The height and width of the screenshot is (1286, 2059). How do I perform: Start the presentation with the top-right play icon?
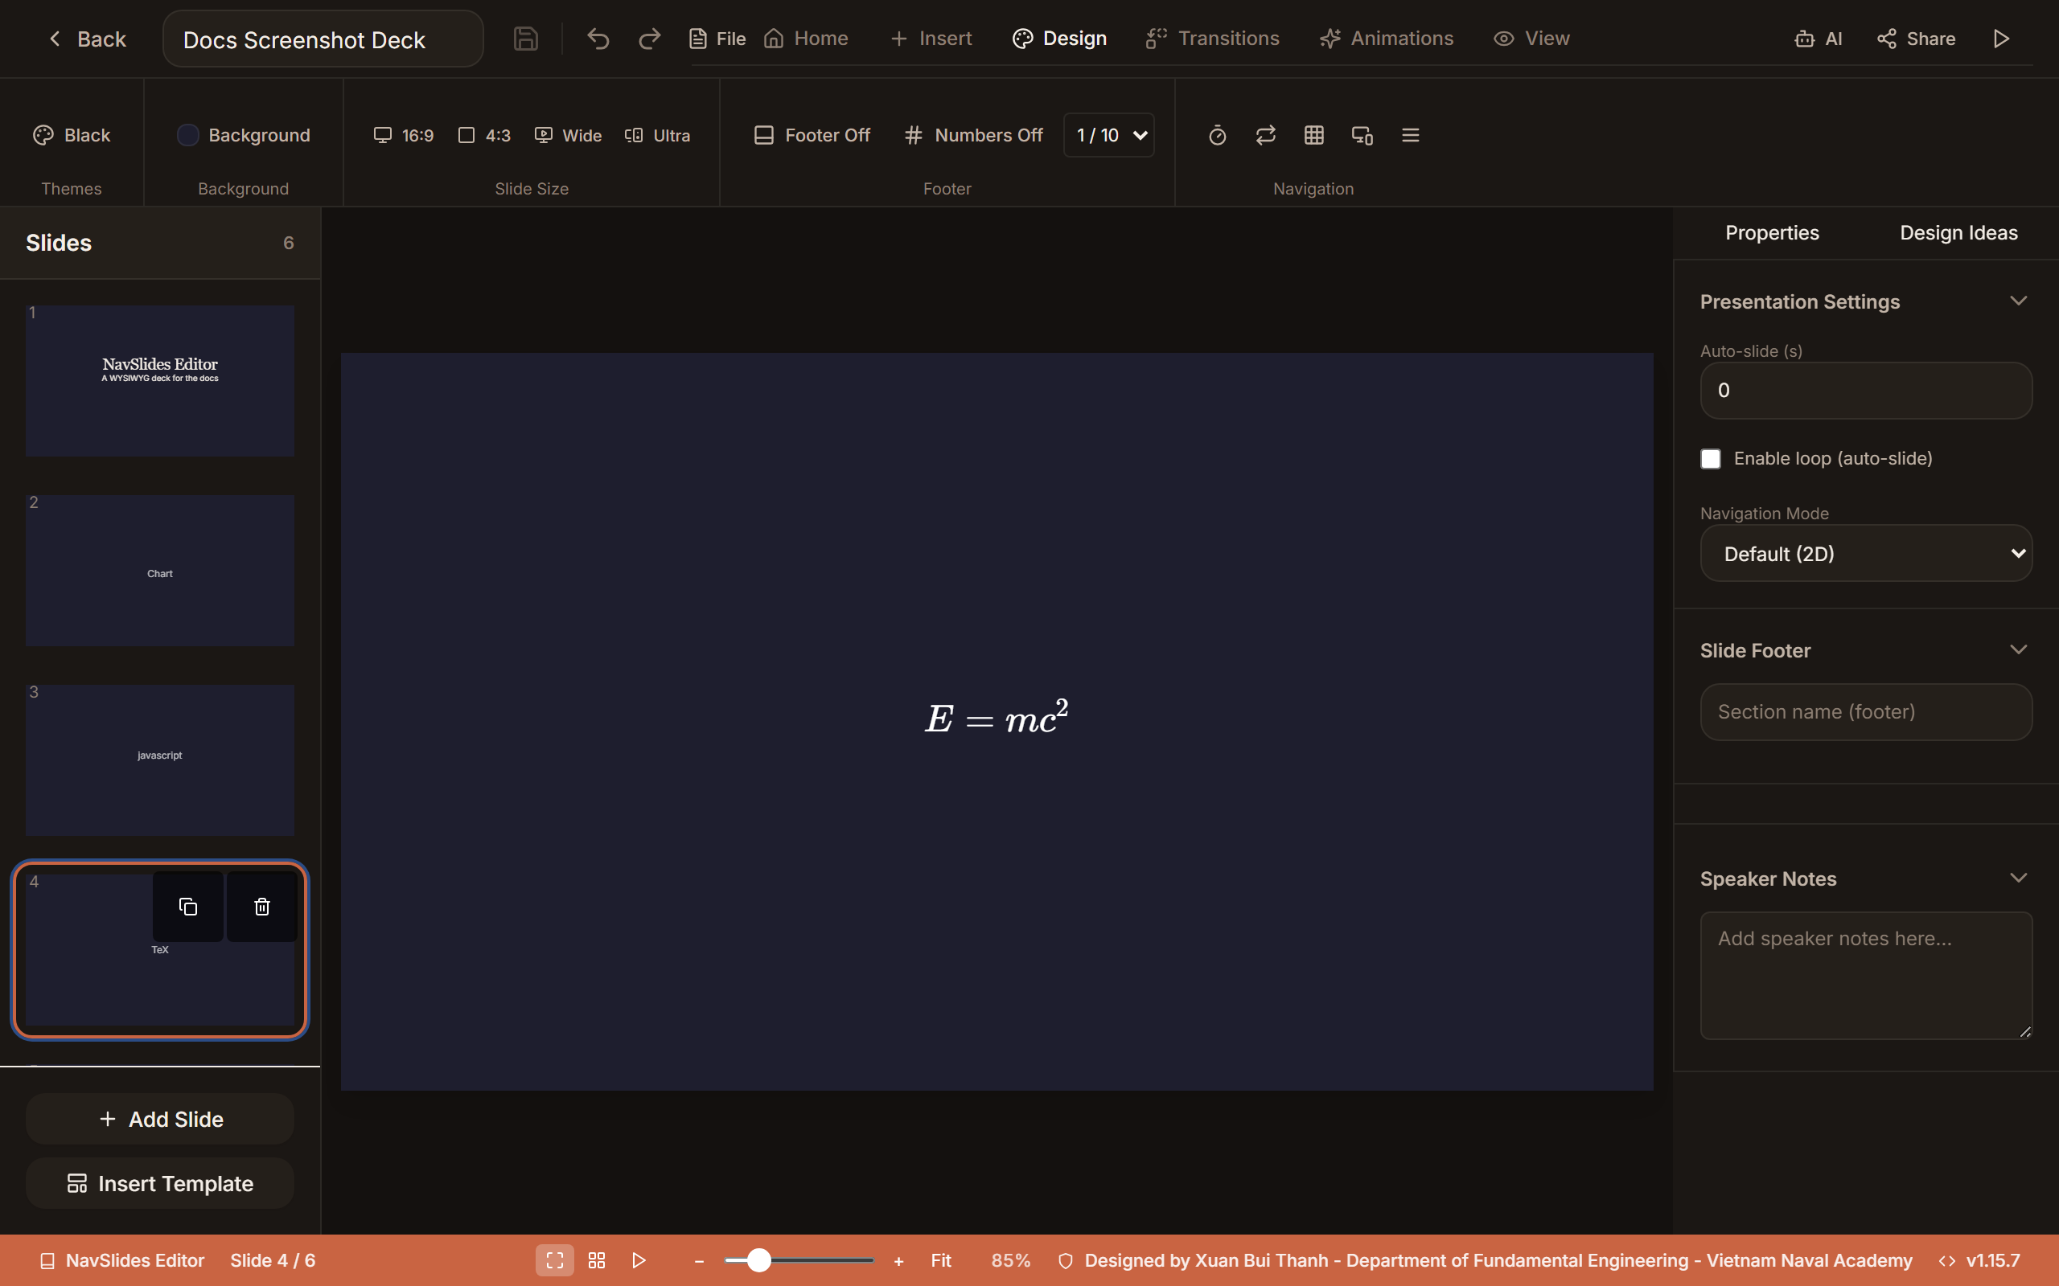click(2001, 39)
